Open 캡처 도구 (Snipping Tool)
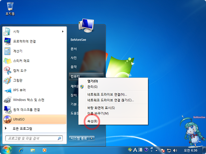The image size is (206, 154). [19, 70]
